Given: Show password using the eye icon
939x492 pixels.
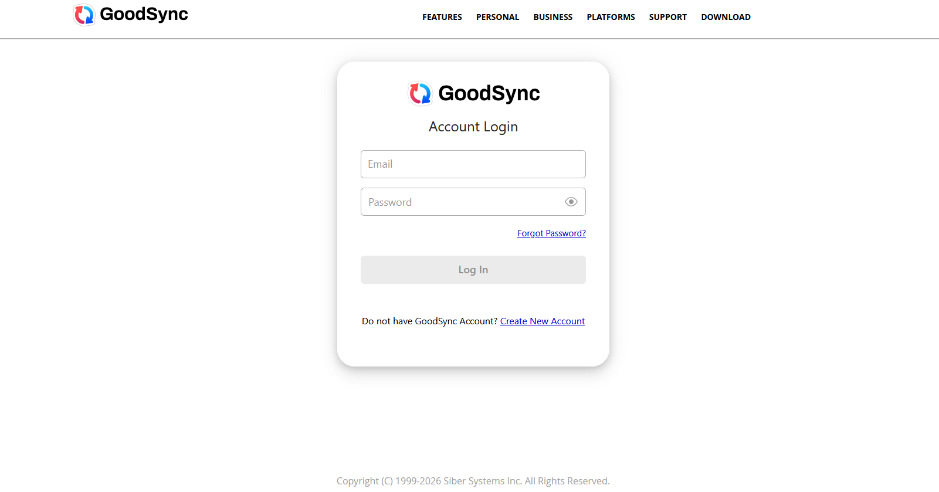Looking at the screenshot, I should [571, 202].
